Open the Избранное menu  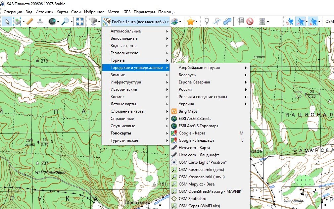click(94, 12)
